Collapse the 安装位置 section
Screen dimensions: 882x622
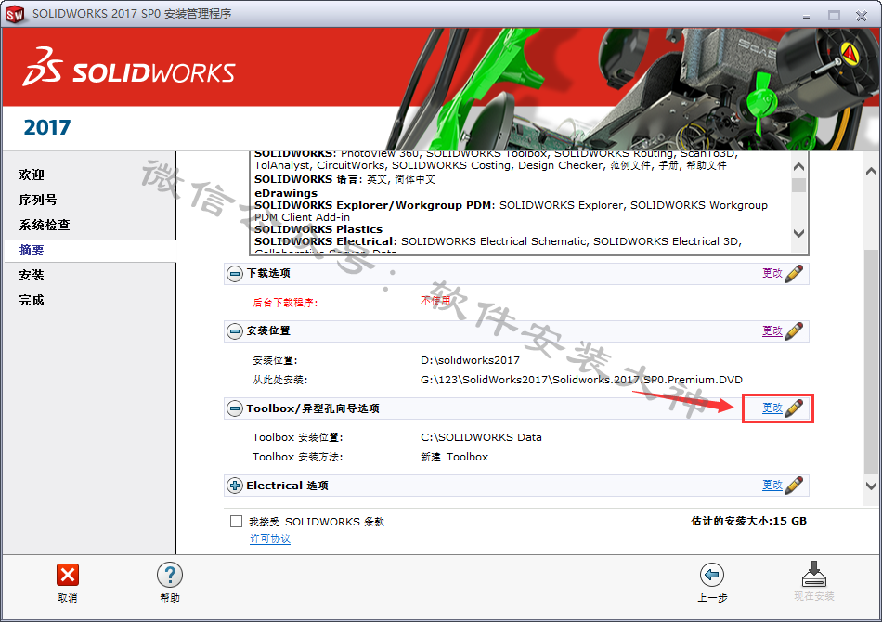[x=235, y=331]
